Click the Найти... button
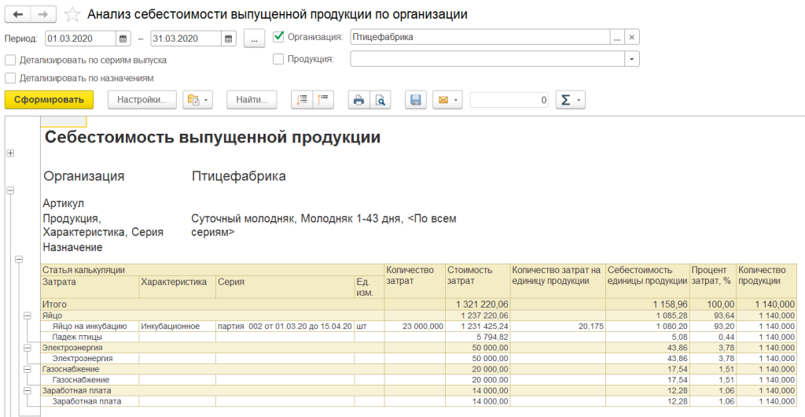This screenshot has height=417, width=805. [252, 100]
